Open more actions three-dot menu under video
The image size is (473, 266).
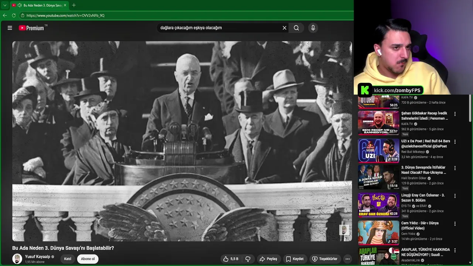coord(347,259)
